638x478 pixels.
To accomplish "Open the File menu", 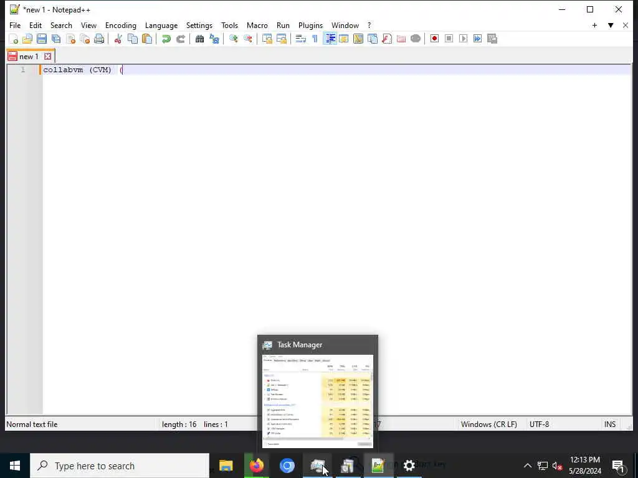I will (x=15, y=25).
